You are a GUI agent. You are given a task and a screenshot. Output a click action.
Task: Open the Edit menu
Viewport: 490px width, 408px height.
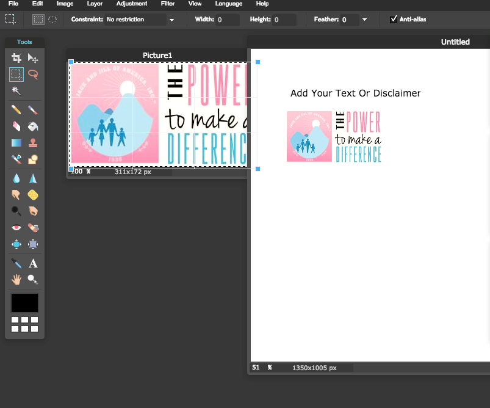tap(37, 4)
